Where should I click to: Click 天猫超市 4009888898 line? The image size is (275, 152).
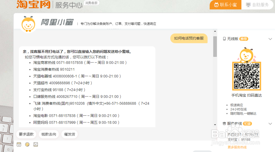pos(63,83)
